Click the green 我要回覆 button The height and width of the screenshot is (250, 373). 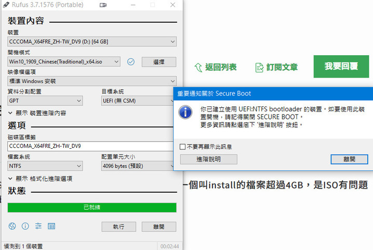[x=341, y=67]
